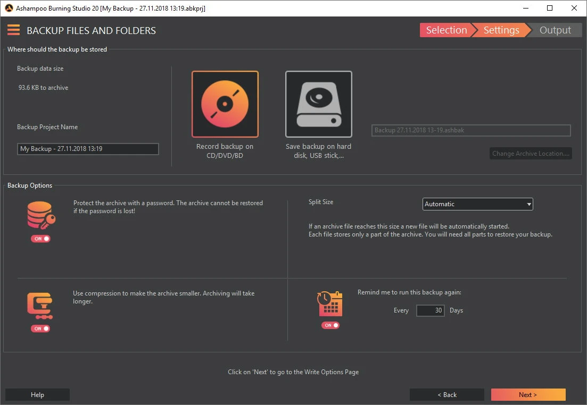The width and height of the screenshot is (587, 405).
Task: Click the Back button
Action: pyautogui.click(x=447, y=395)
